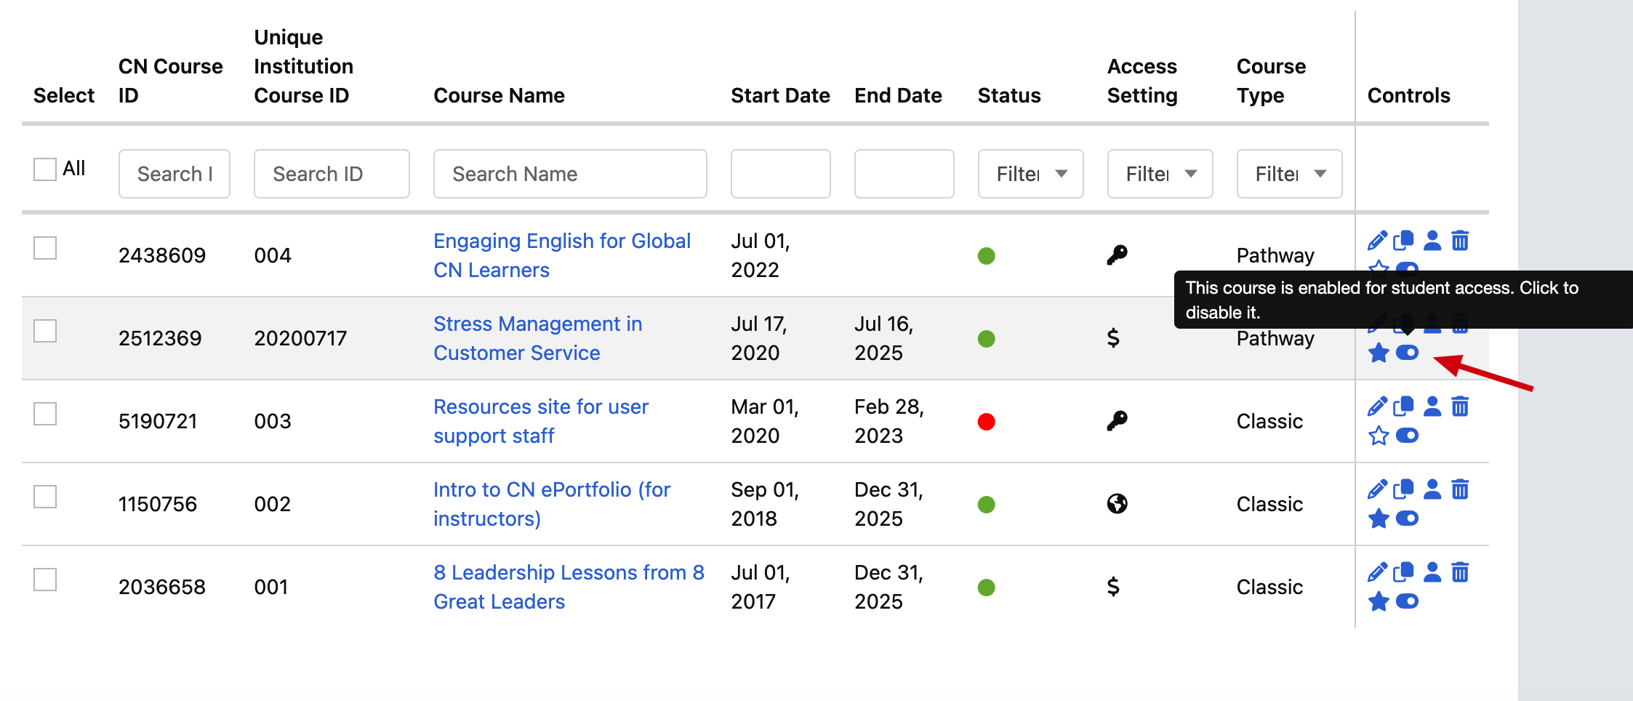The height and width of the screenshot is (701, 1633).
Task: Select the checkbox for course 2512369
Action: [x=45, y=331]
